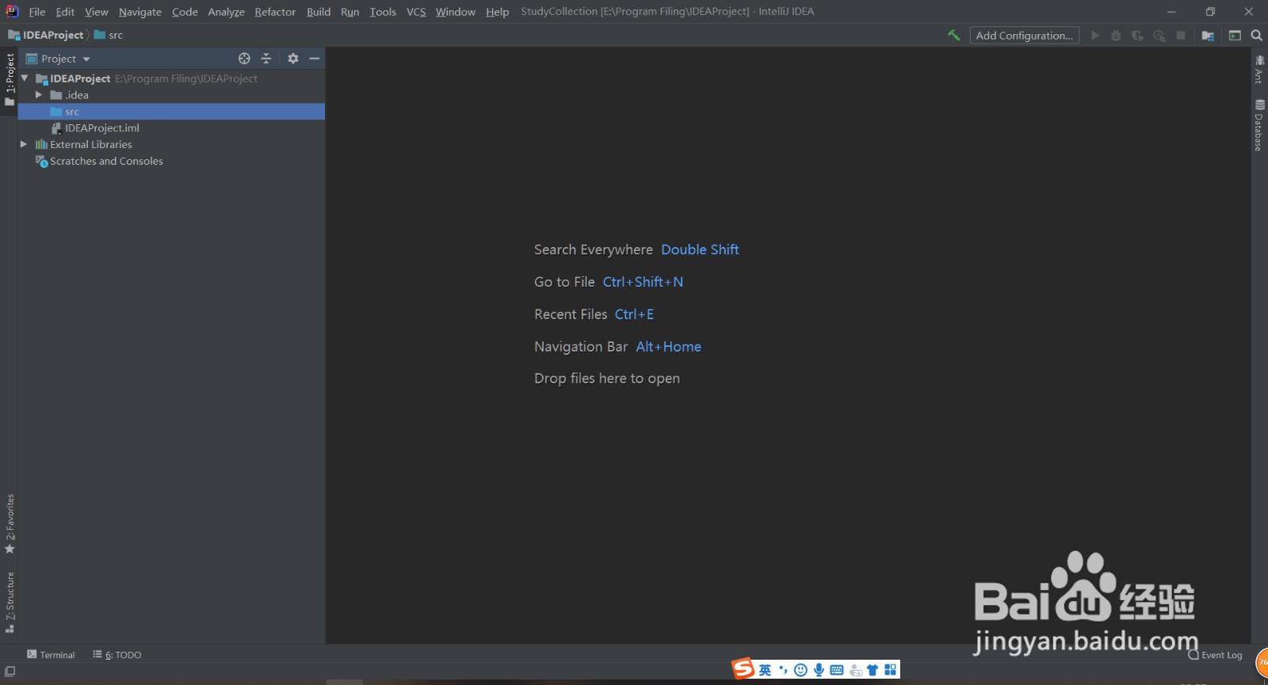Open the Navigate menu
Screen dimensions: 1268x685
pos(140,12)
